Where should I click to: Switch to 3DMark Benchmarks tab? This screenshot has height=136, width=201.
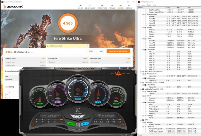pos(90,7)
